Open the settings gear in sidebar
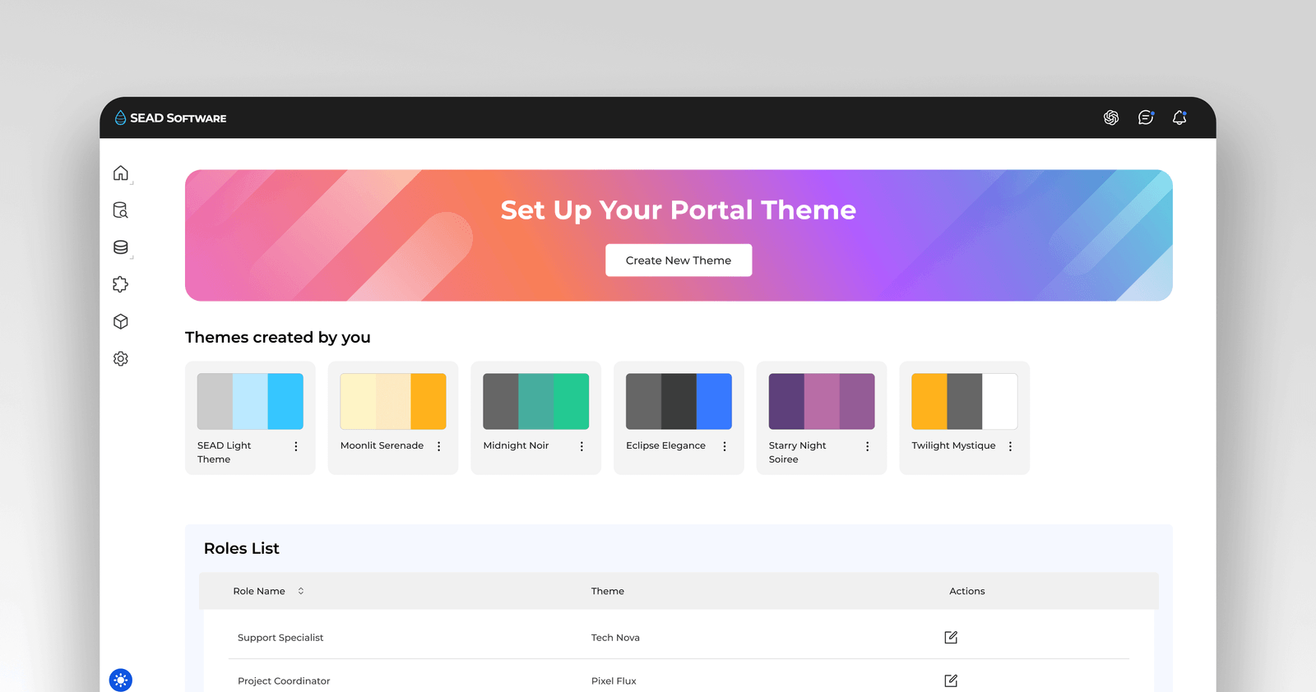This screenshot has height=692, width=1316. tap(121, 358)
